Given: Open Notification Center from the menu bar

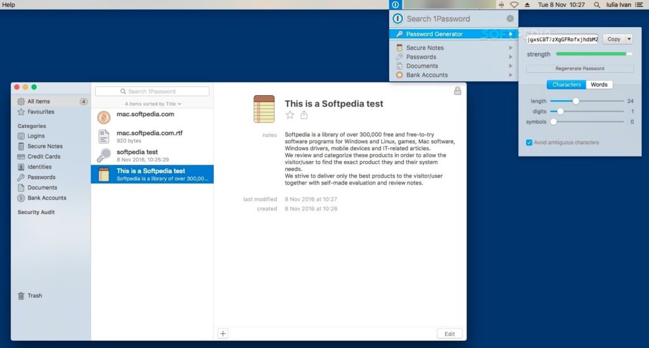Looking at the screenshot, I should tap(639, 4).
